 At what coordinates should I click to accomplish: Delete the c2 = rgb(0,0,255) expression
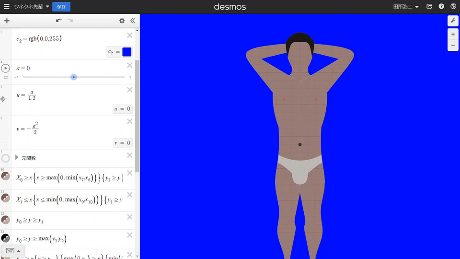click(x=130, y=35)
